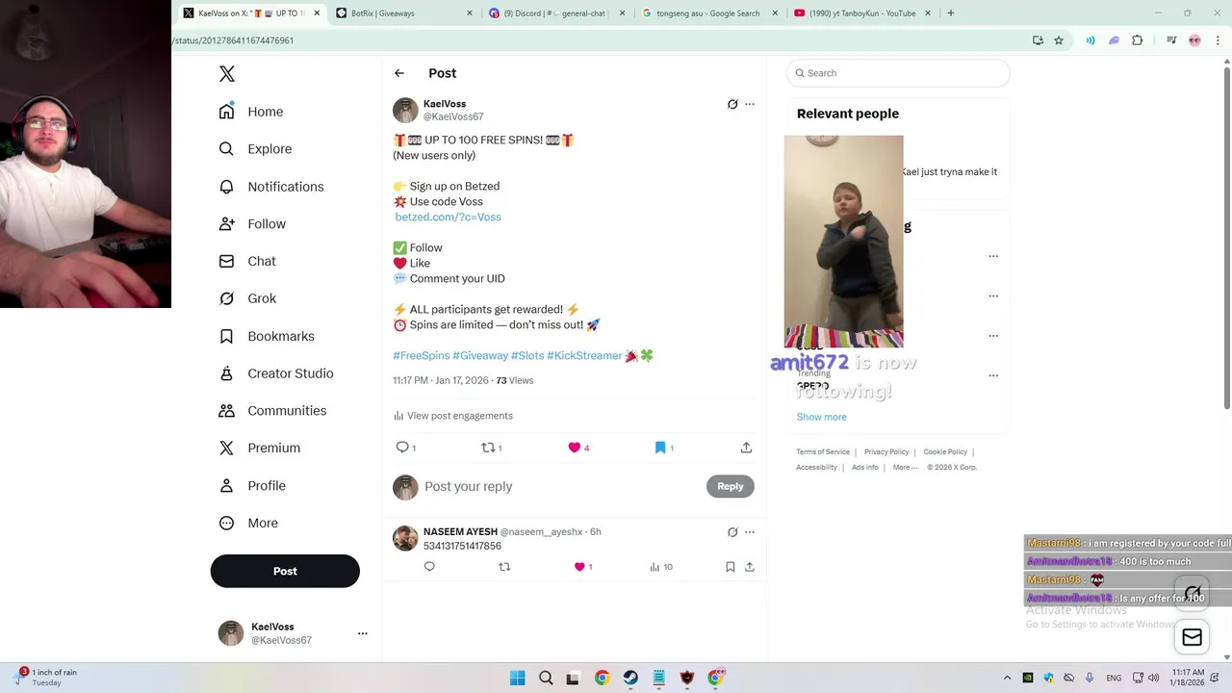Open the Chrome three-dot menu
1232x693 pixels.
click(1218, 40)
